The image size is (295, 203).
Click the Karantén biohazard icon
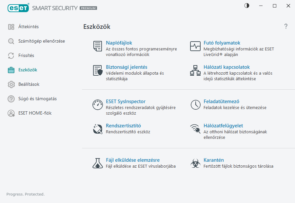195,163
